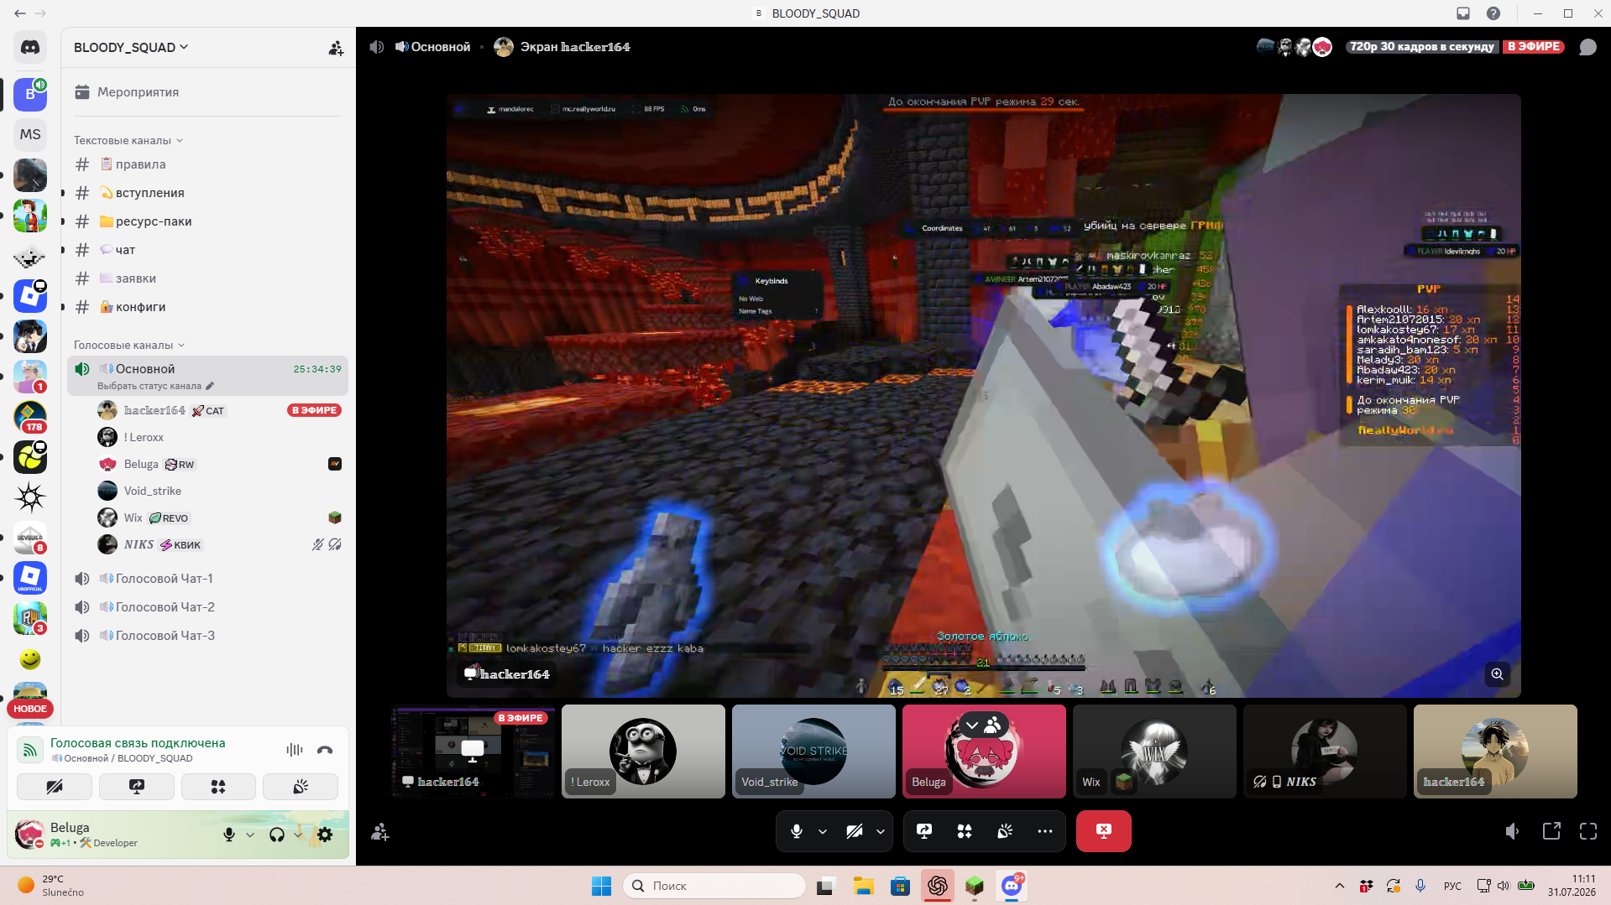The image size is (1611, 905).
Task: Toggle camera in voice connection panel
Action: click(x=55, y=787)
